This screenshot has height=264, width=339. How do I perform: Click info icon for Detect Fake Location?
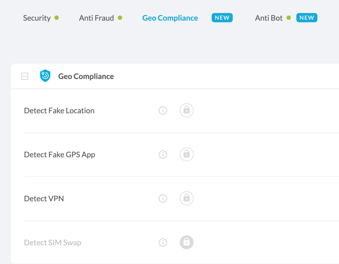click(x=163, y=111)
